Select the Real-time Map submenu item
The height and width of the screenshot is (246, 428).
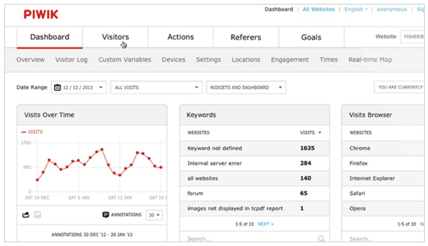(370, 60)
